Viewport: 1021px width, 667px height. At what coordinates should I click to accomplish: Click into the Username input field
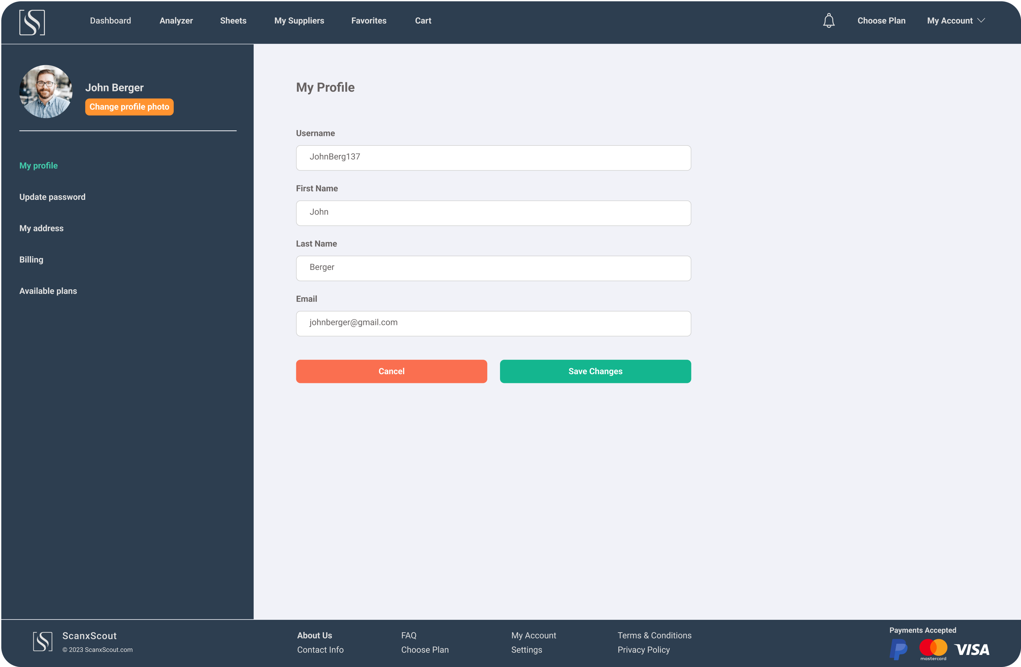point(493,158)
